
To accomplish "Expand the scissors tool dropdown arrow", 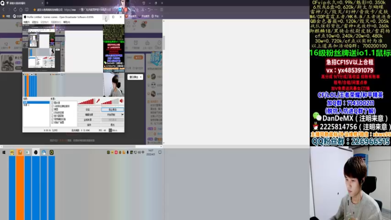I will [x=146, y=10].
